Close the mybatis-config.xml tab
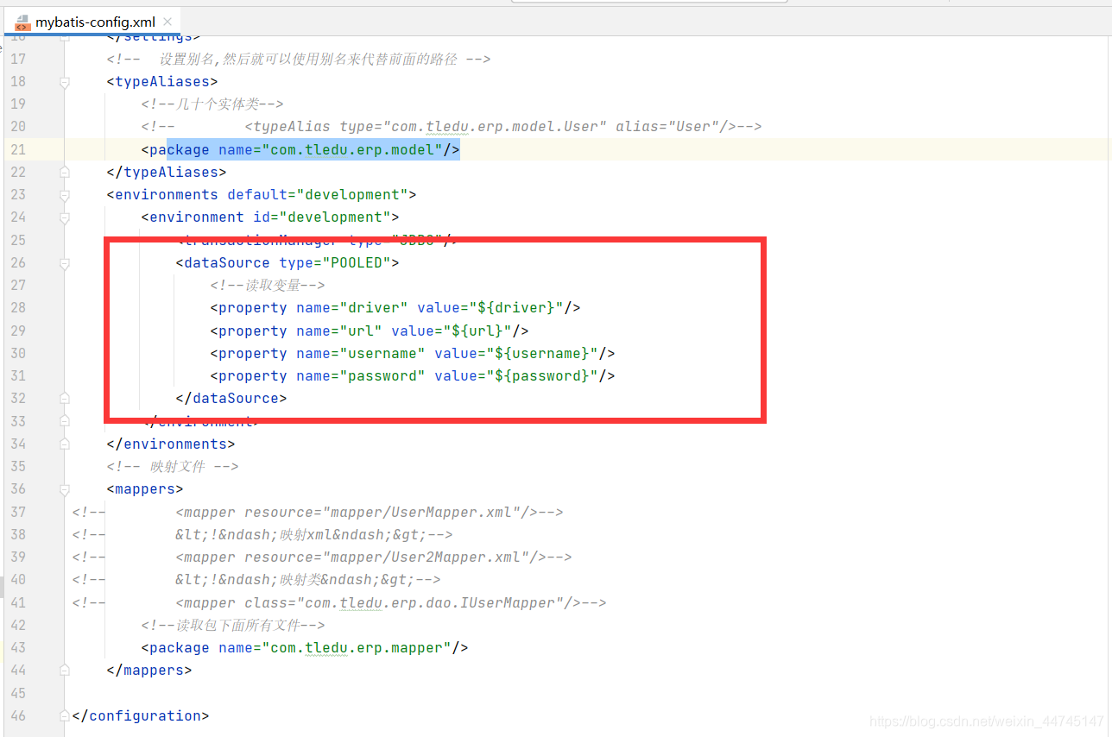 click(x=167, y=22)
